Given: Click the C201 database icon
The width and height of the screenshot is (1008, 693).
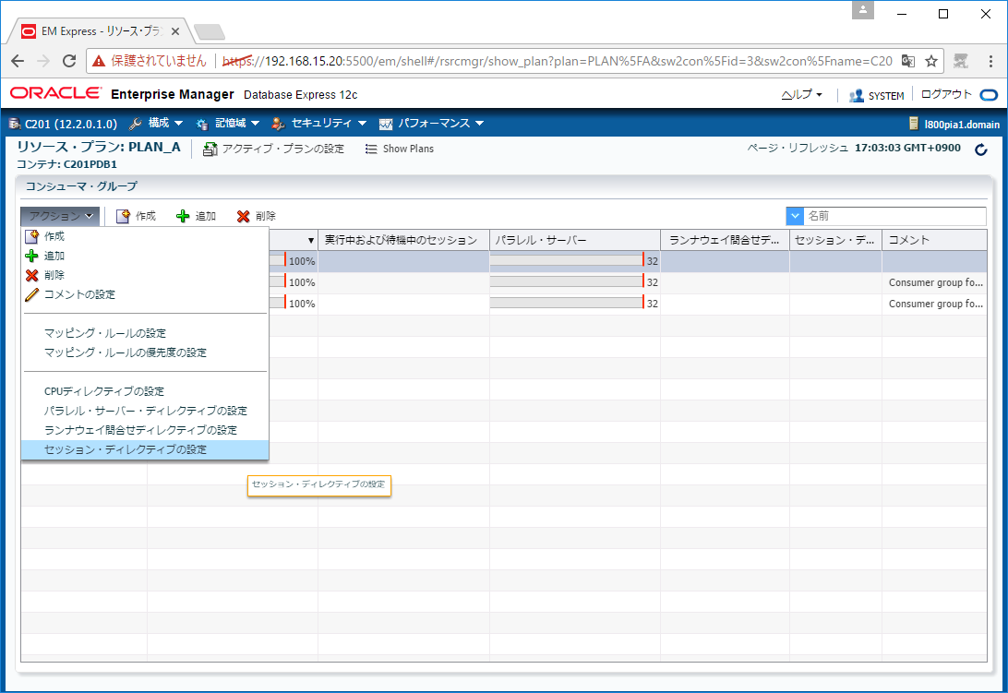Looking at the screenshot, I should [x=15, y=124].
